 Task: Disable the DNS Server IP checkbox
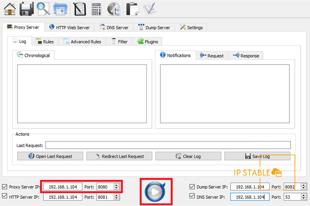coord(192,197)
